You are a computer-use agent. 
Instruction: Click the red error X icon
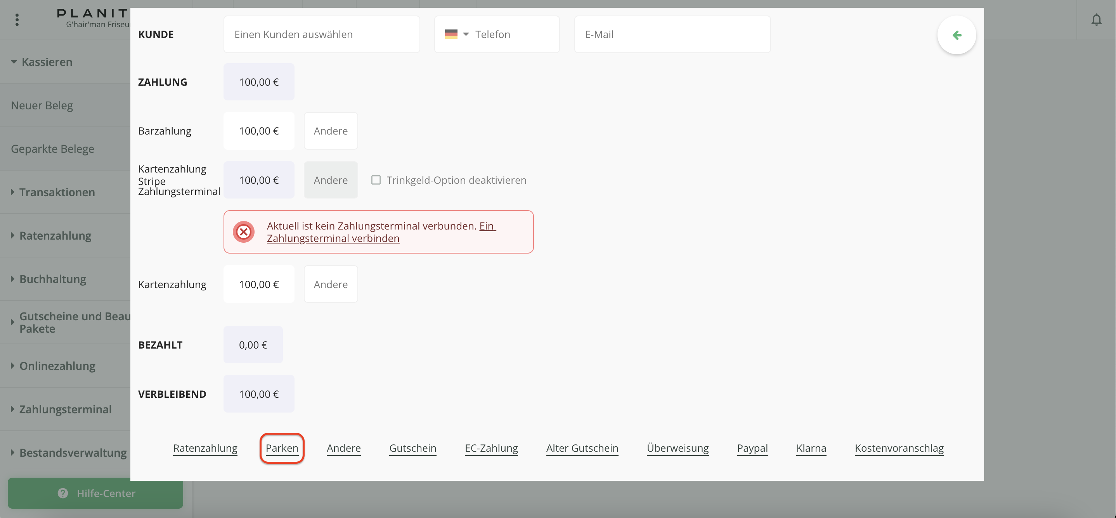coord(243,232)
